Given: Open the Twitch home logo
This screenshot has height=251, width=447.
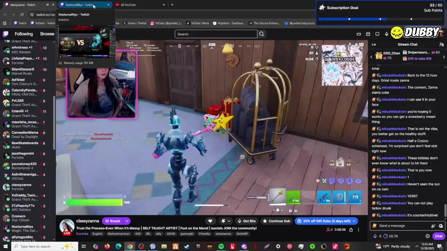Looking at the screenshot, I should [x=6, y=34].
